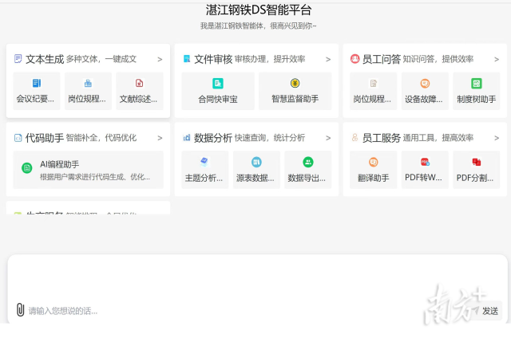Click the 员工服务 category icon

[x=355, y=138]
